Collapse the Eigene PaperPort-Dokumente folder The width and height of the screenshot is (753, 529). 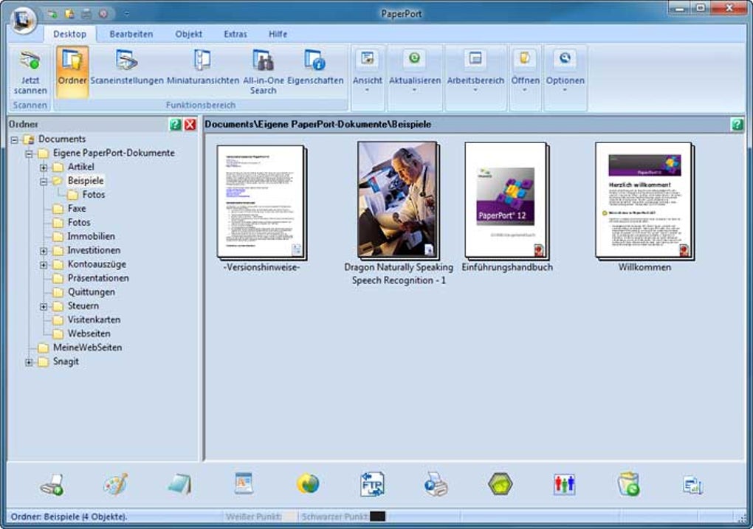coord(30,154)
